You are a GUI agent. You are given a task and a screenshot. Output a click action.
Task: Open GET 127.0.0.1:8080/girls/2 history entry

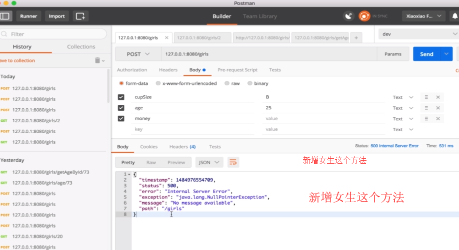[x=36, y=121]
